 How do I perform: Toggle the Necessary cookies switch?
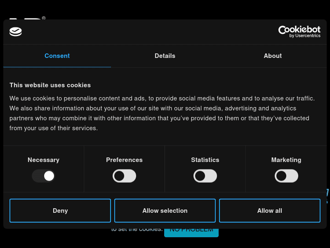click(44, 176)
